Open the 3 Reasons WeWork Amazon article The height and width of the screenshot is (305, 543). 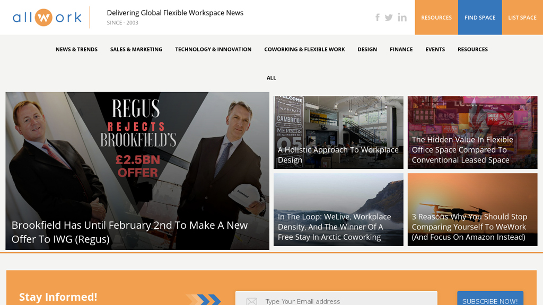469,227
